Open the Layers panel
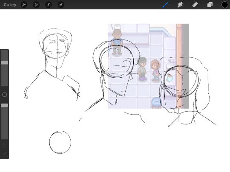 tap(210, 5)
